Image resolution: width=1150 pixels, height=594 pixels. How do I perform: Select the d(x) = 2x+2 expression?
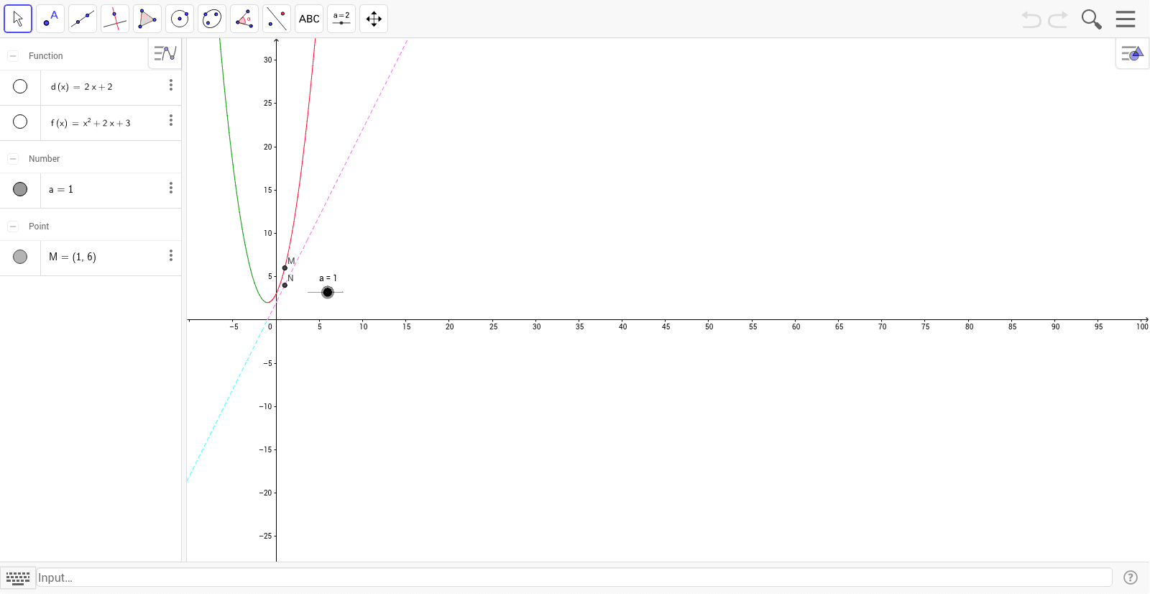(x=81, y=87)
